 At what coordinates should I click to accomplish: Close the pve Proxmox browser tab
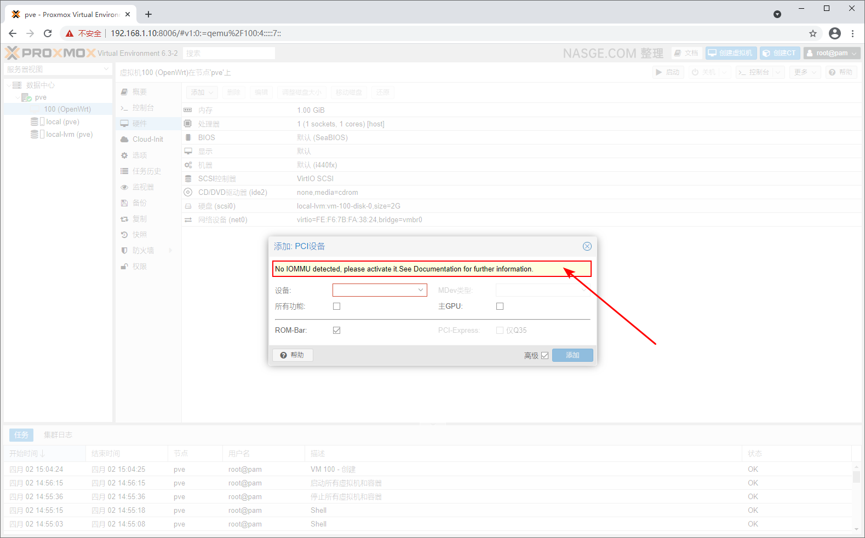click(x=128, y=14)
